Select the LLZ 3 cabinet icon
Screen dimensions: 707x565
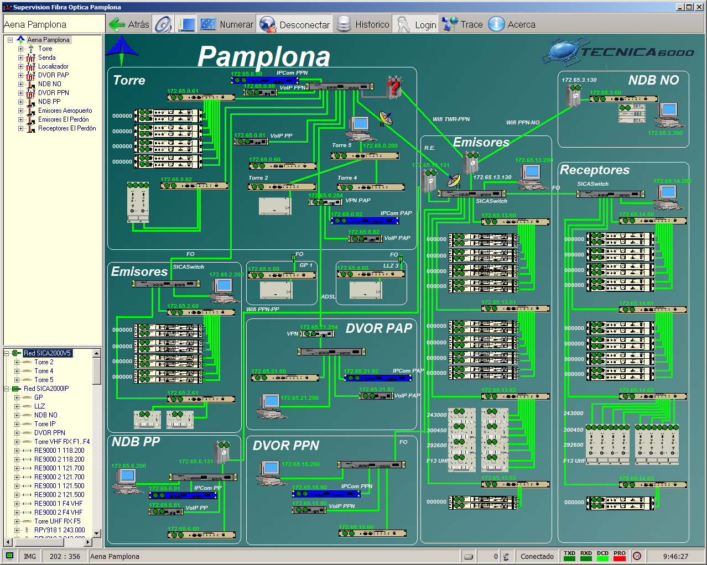coord(365,290)
